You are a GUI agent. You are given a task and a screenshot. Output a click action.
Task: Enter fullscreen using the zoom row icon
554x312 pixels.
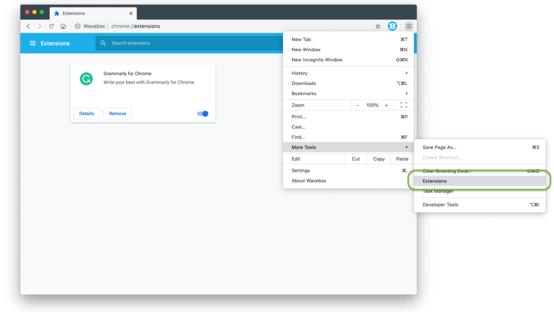403,105
